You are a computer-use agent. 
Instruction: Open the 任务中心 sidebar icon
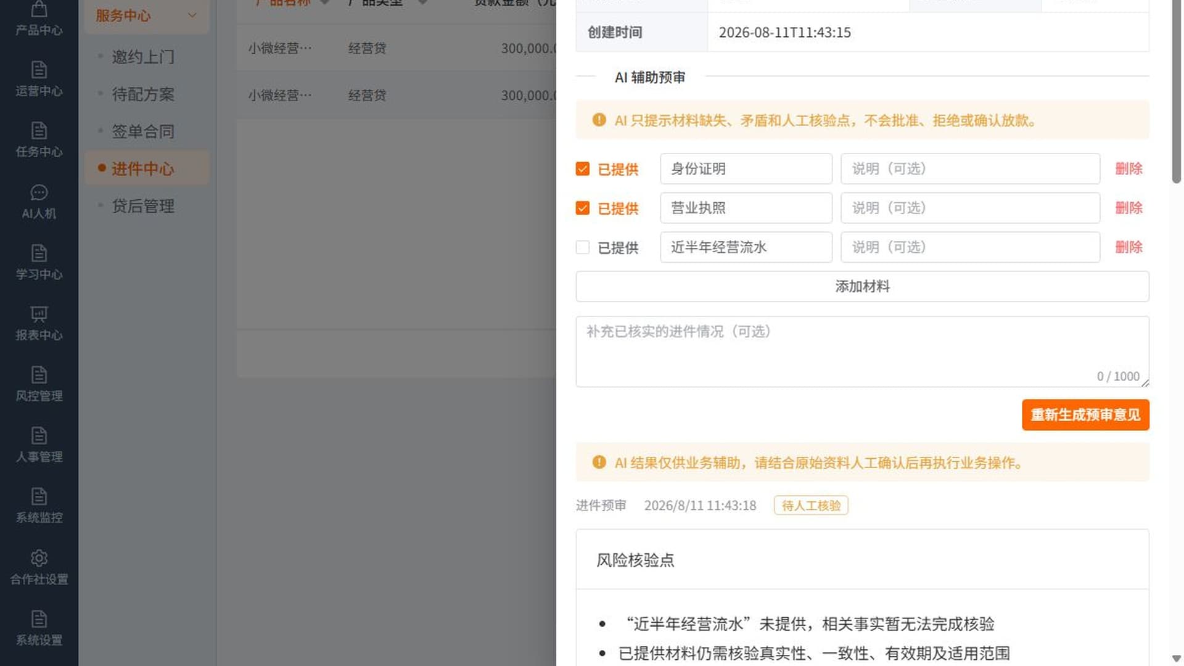pos(39,130)
